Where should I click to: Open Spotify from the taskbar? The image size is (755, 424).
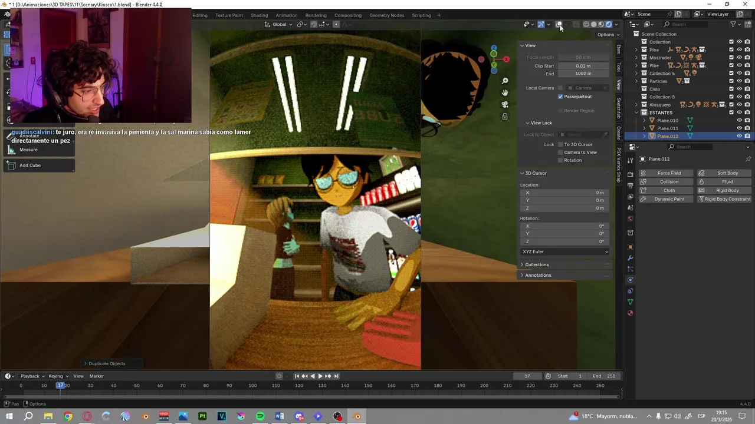[260, 416]
